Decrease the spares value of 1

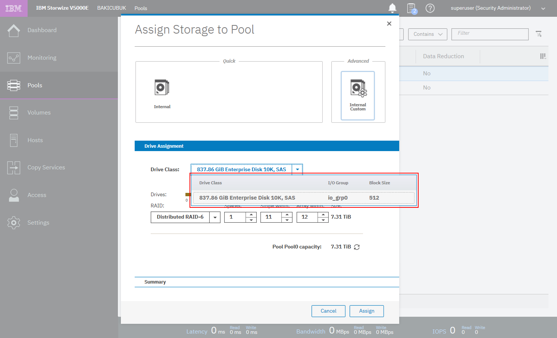[x=251, y=220]
